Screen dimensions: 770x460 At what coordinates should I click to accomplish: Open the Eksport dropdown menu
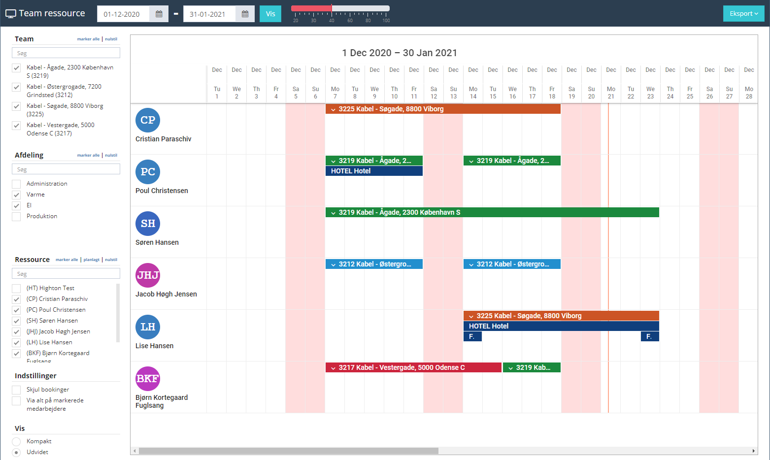click(743, 14)
